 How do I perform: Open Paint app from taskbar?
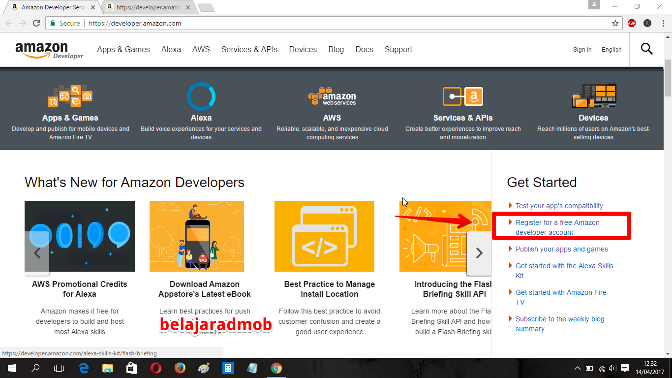pos(204,368)
